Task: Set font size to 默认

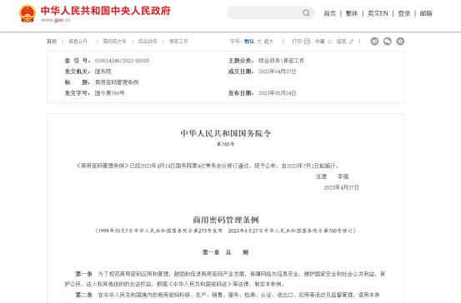Action: coord(249,42)
